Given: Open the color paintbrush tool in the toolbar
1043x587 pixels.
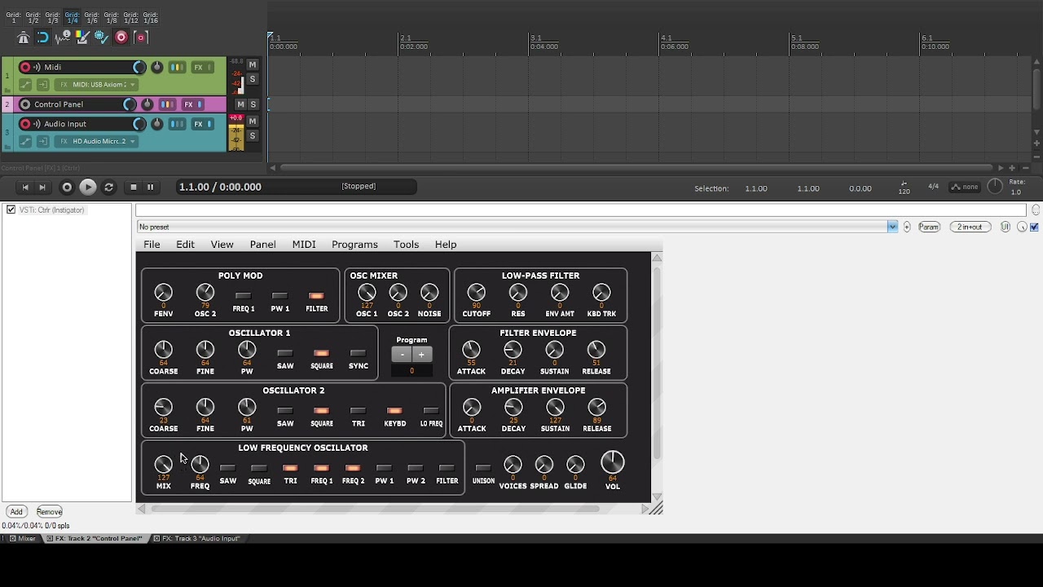Looking at the screenshot, I should (81, 38).
